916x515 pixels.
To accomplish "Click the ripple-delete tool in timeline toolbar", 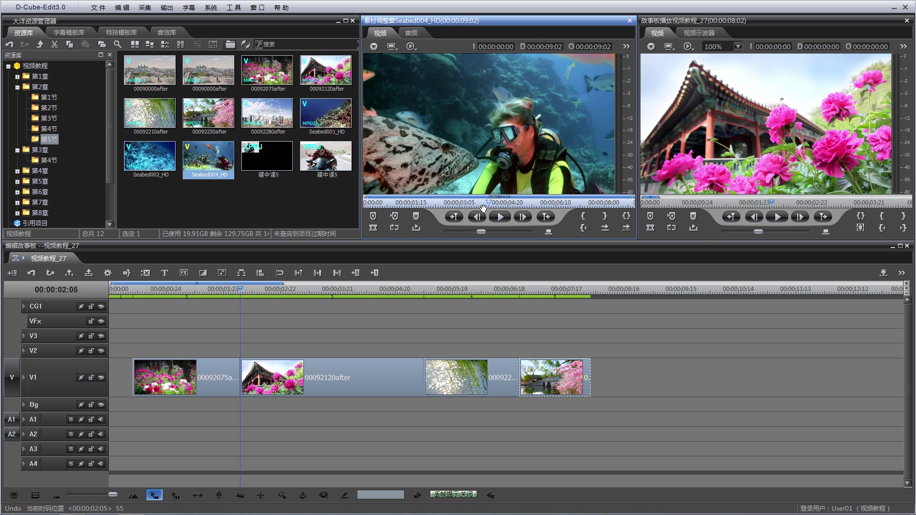I will (x=145, y=273).
